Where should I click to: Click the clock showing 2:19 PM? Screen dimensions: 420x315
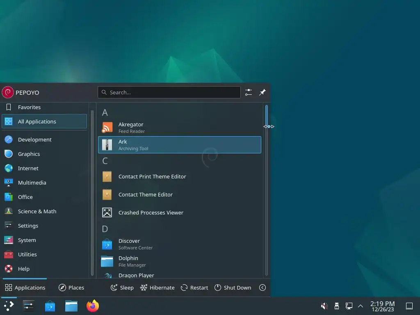383,306
